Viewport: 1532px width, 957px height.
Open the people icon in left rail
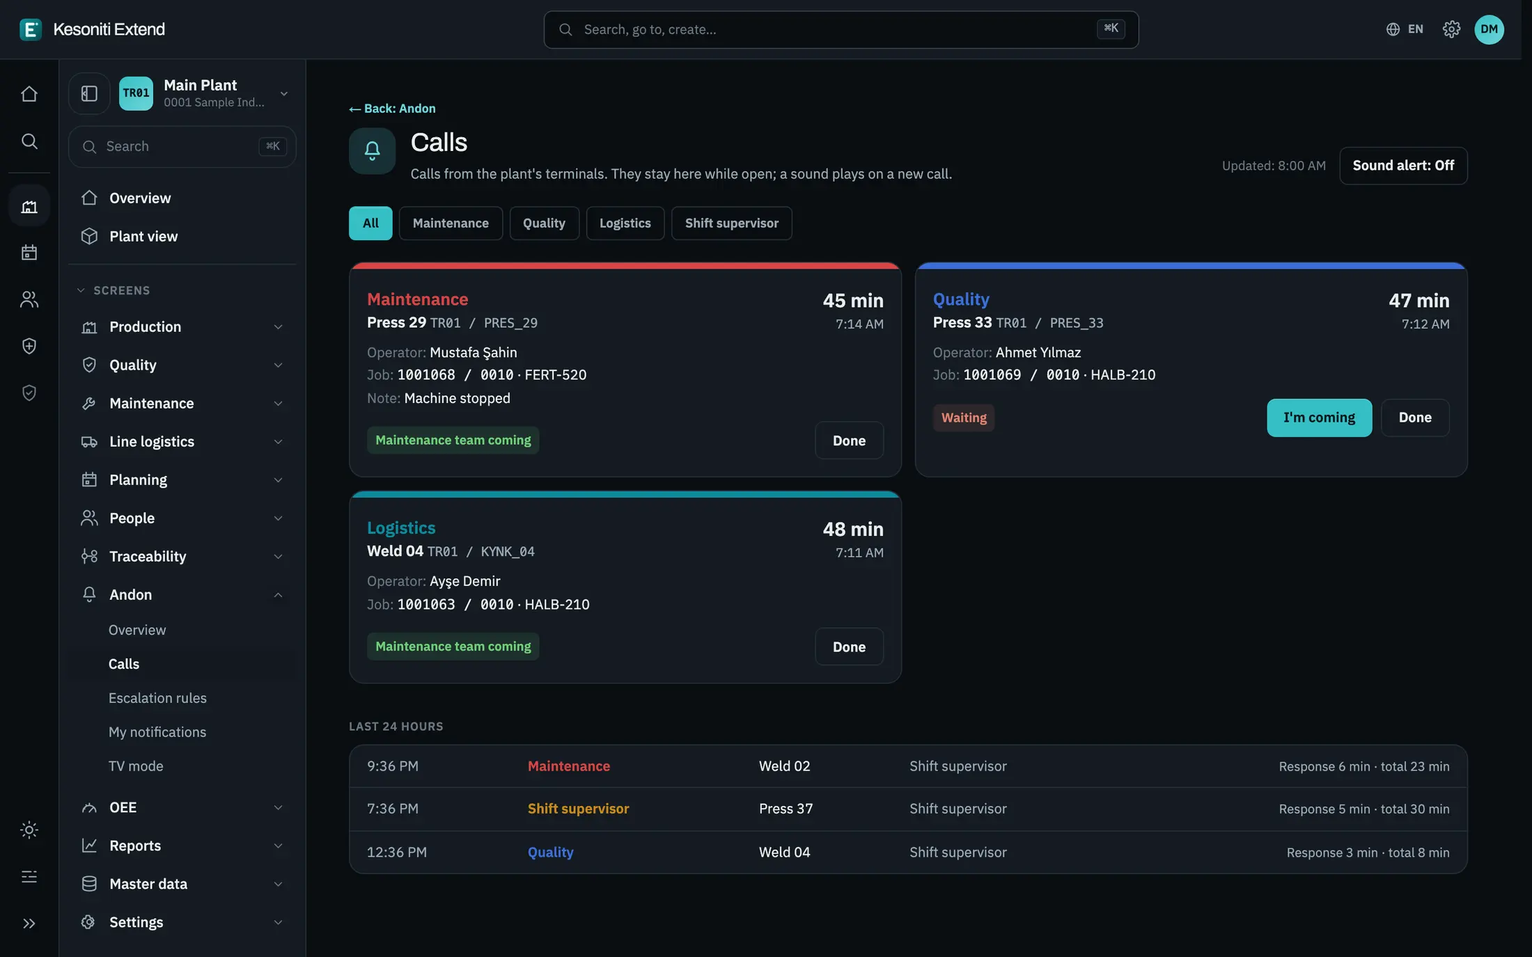pos(29,299)
